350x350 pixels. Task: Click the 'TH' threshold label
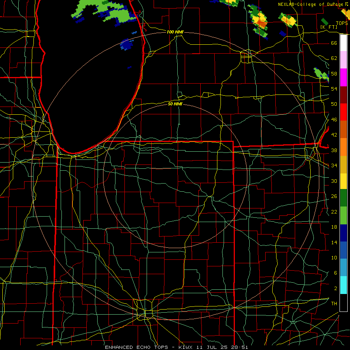(334, 304)
